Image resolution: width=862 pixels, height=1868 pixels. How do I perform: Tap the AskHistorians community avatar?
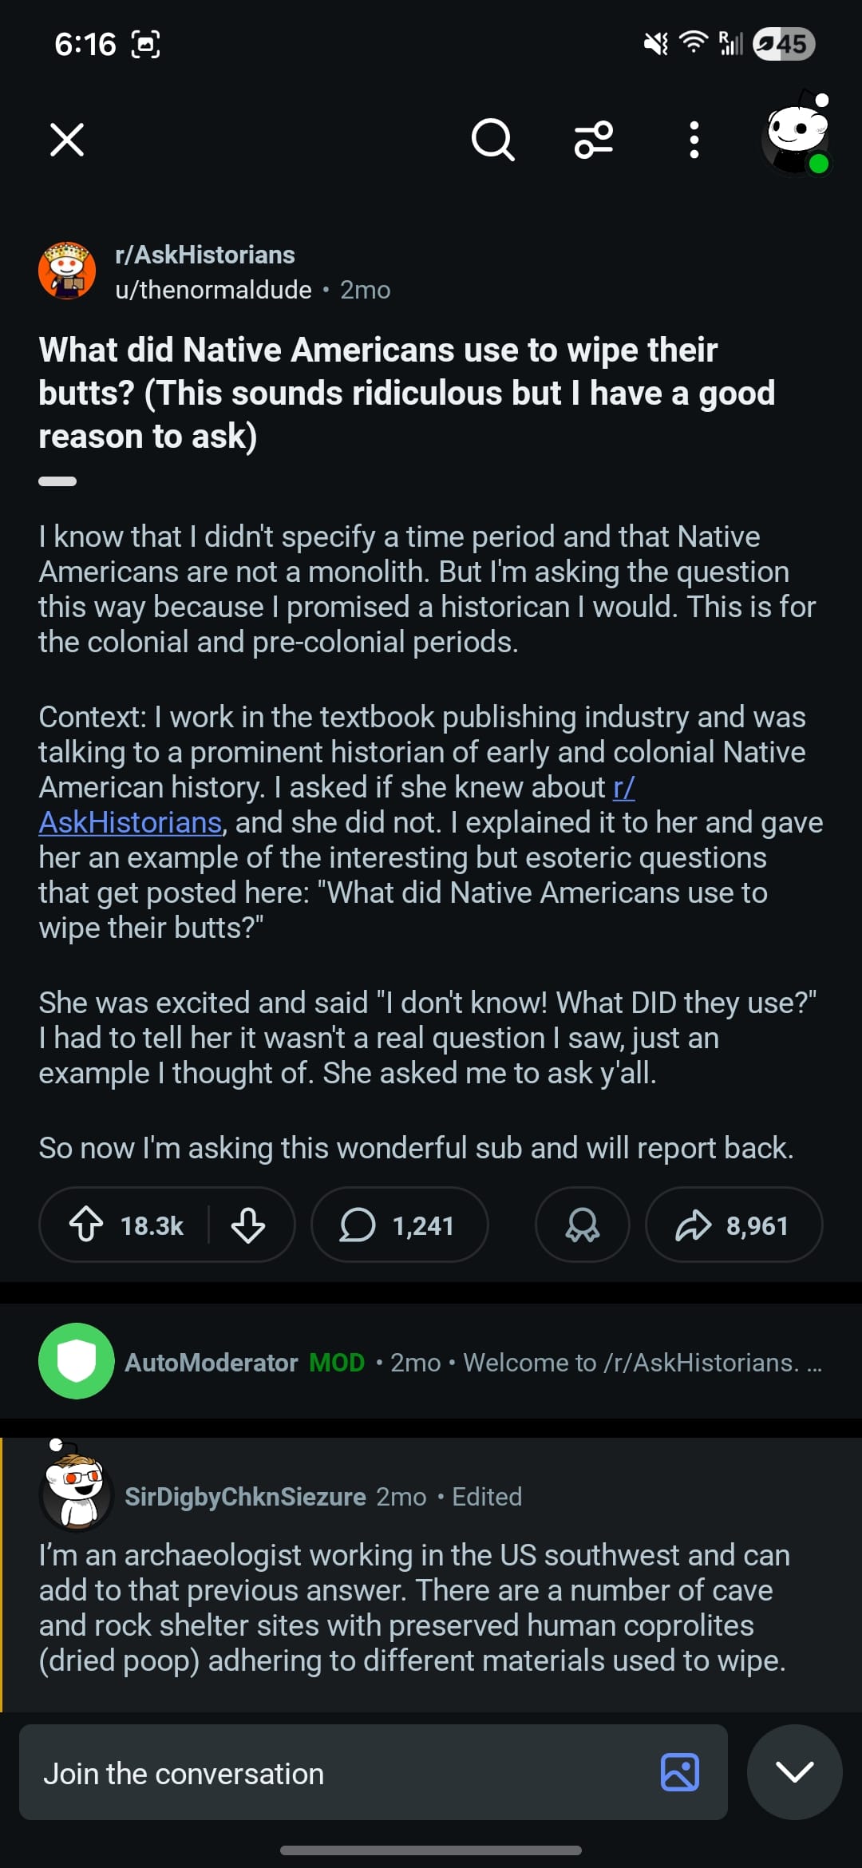click(68, 271)
